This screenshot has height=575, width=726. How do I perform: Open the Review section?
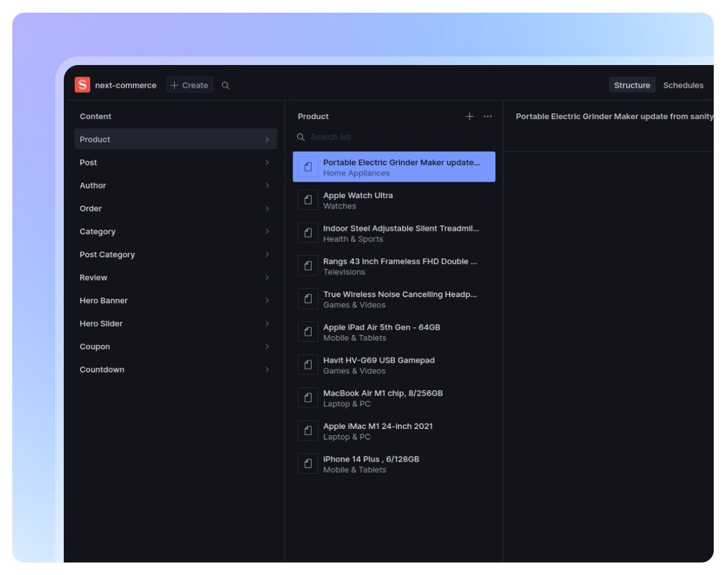point(175,277)
